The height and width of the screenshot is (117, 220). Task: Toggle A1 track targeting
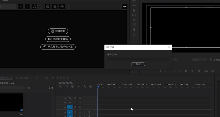point(70,112)
